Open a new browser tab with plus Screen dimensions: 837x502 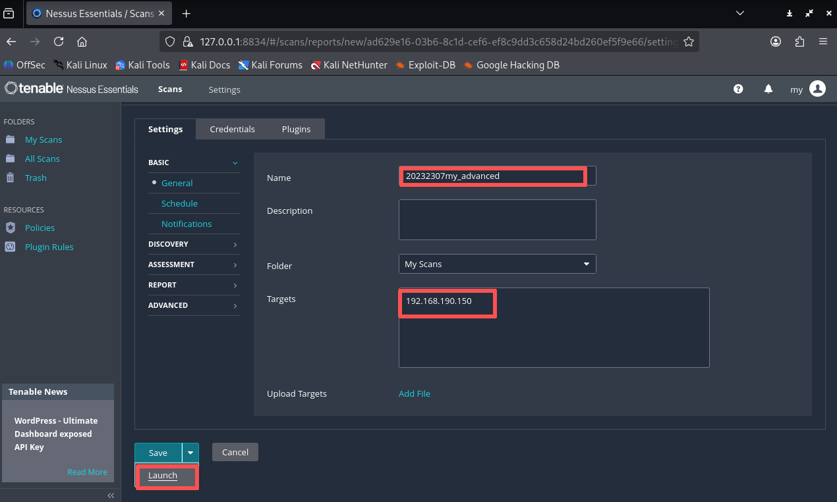[x=186, y=13]
